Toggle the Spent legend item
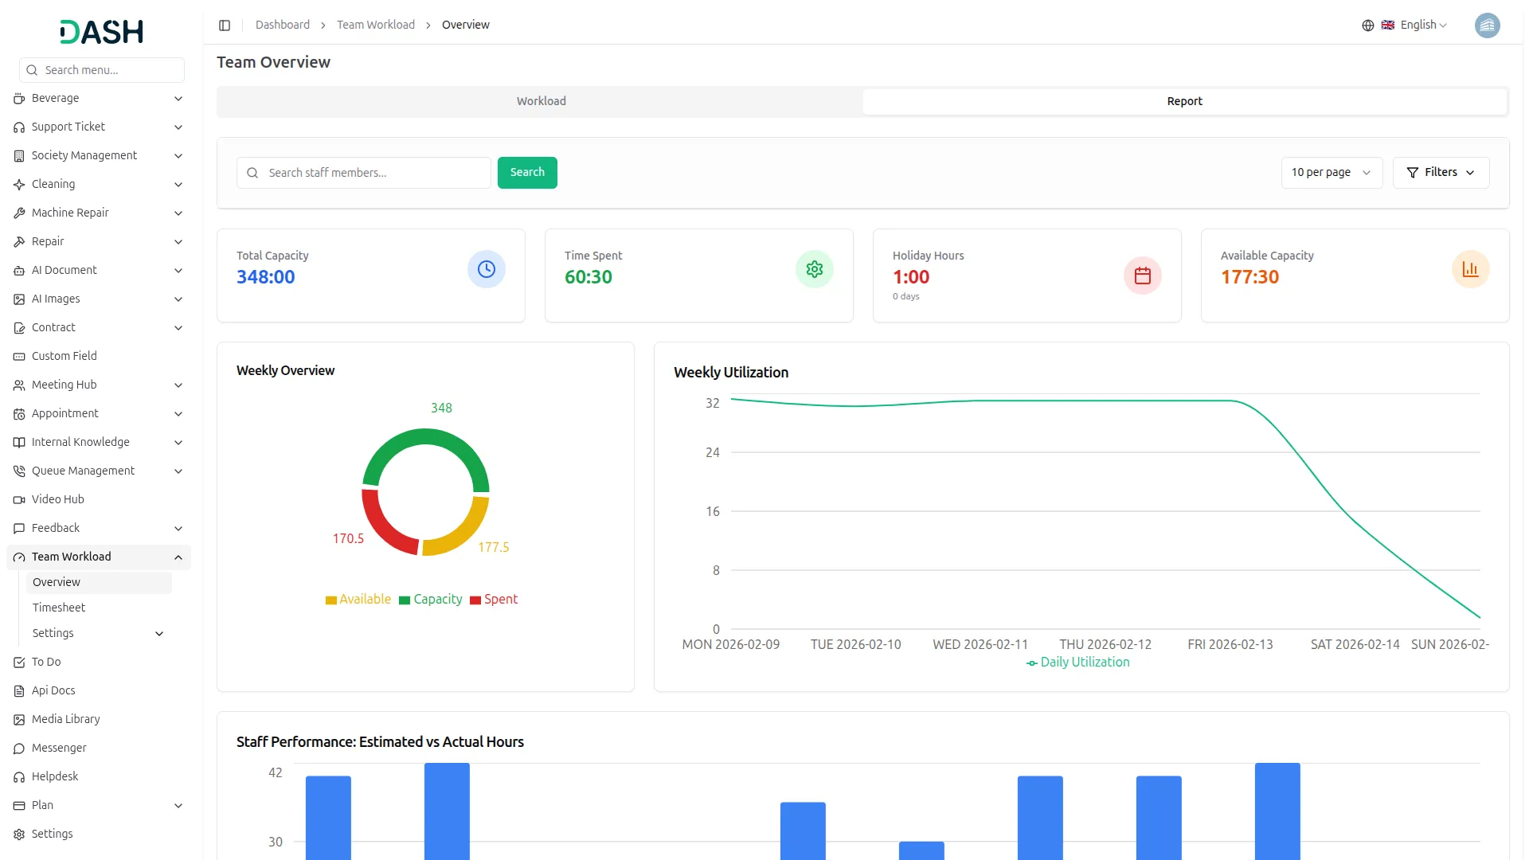Image resolution: width=1529 pixels, height=860 pixels. 494,600
